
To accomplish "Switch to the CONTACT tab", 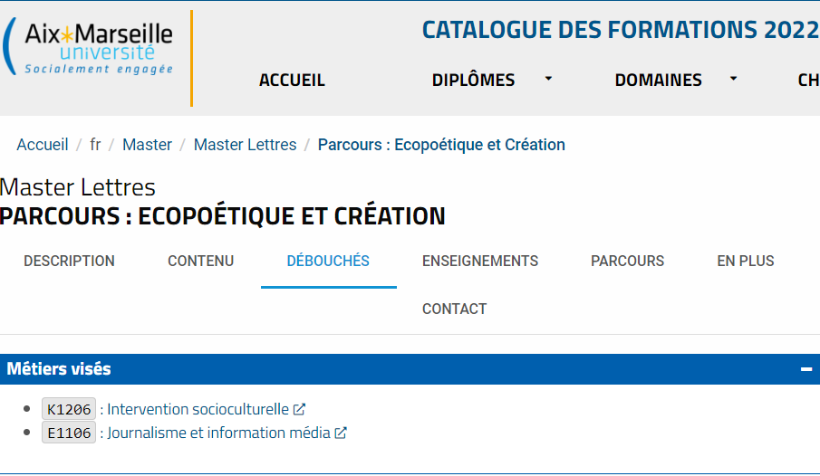I will pos(455,309).
